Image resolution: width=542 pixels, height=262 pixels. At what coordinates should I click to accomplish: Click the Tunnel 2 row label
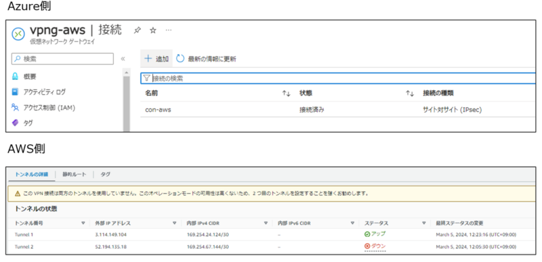(24, 247)
